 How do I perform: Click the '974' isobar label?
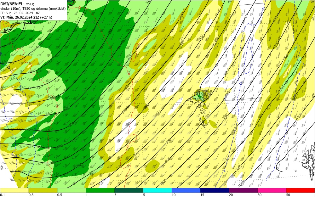click(x=35, y=49)
